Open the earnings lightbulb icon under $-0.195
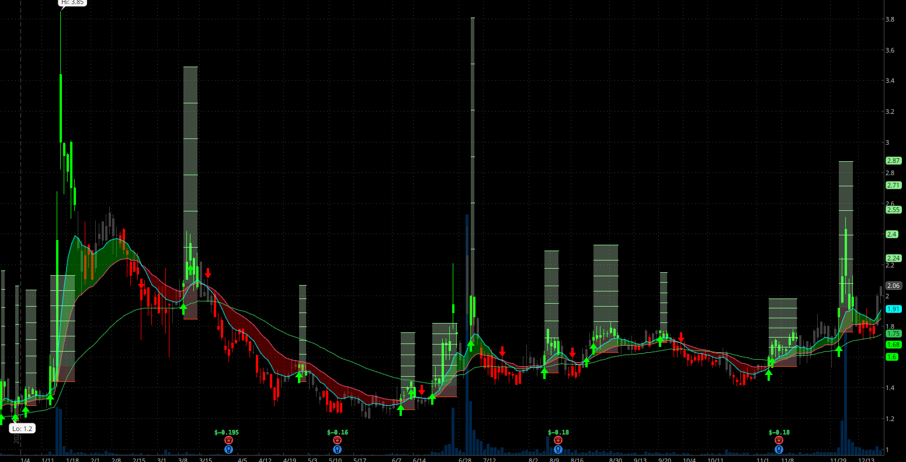 pyautogui.click(x=228, y=450)
